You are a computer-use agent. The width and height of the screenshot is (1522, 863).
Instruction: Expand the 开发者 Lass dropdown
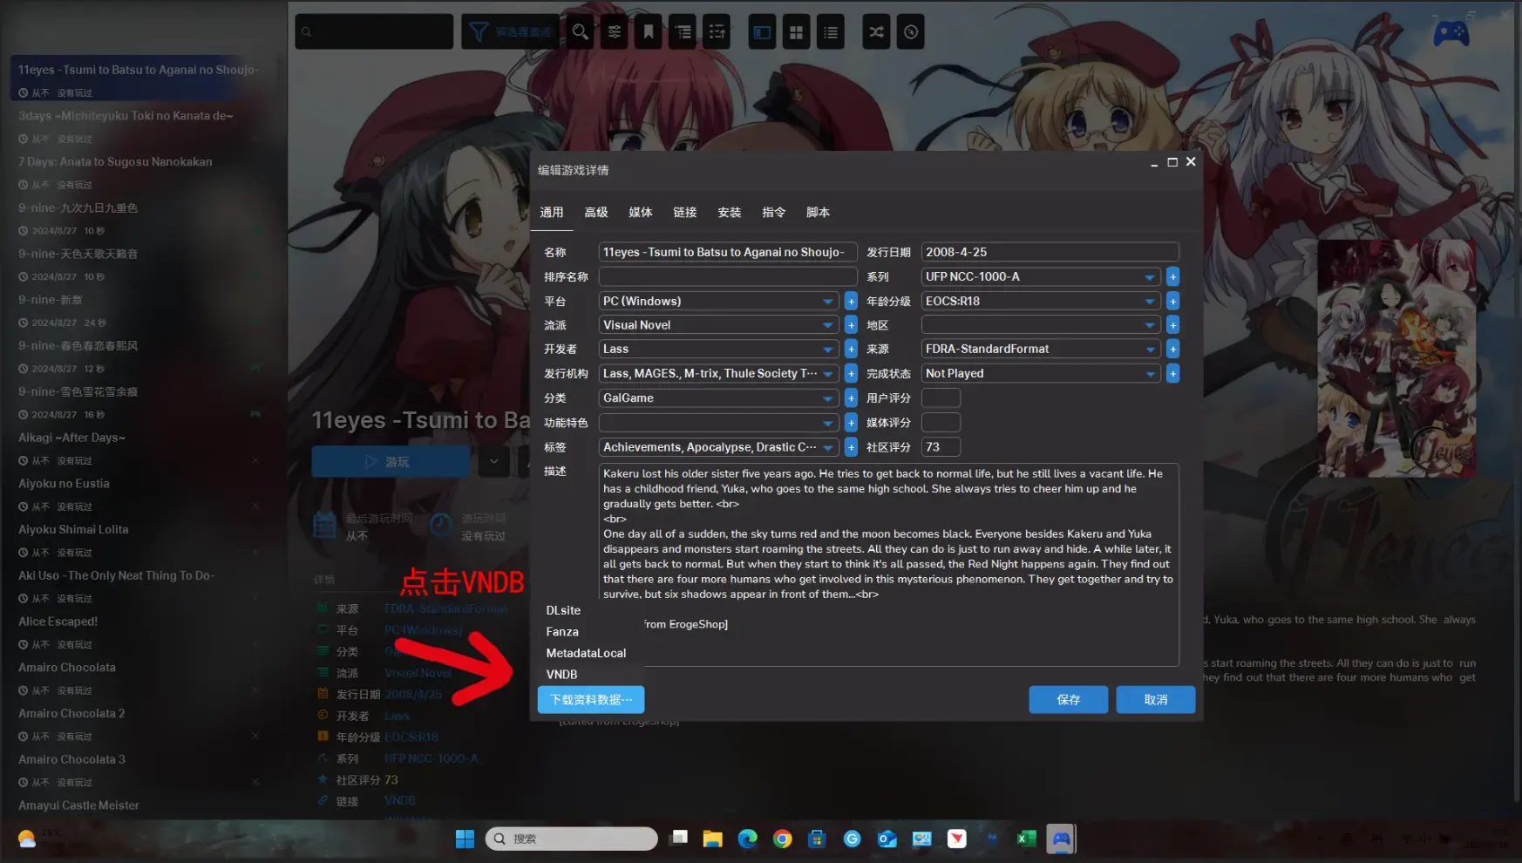[827, 350]
